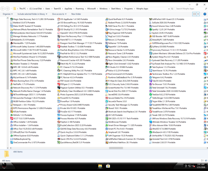
Task: Select Quick CPU Pro portable entry
Action: [72, 139]
